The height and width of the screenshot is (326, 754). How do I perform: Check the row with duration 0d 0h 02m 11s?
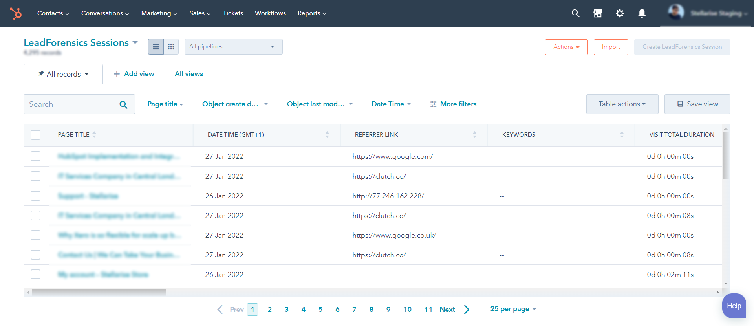[x=35, y=274]
